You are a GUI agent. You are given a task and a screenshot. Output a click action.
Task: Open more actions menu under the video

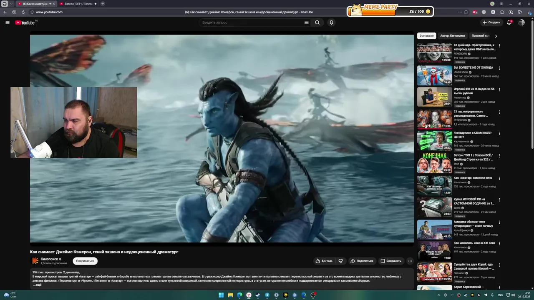(410, 261)
